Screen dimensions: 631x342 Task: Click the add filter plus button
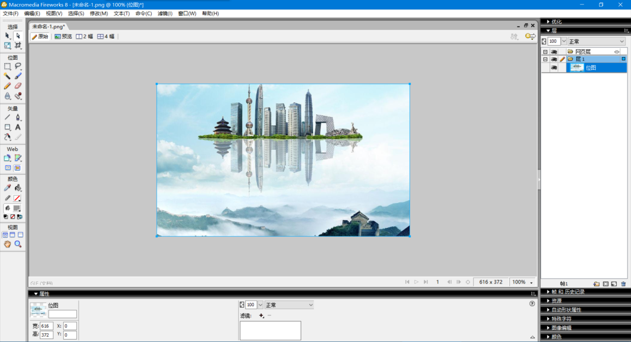coord(262,316)
